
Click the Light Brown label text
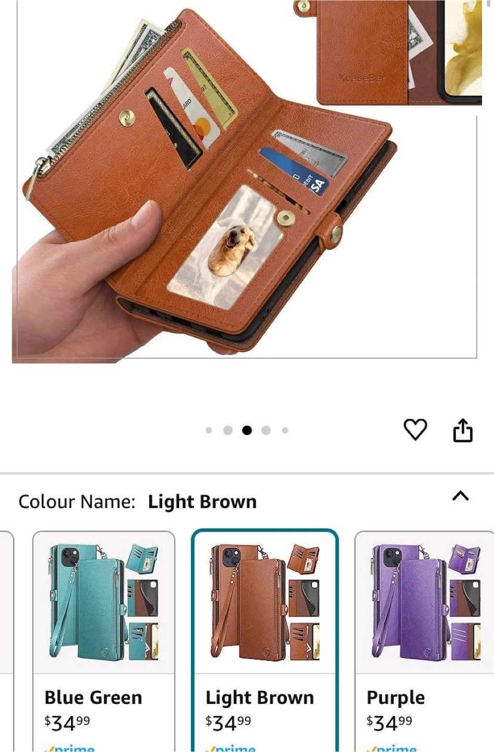260,698
